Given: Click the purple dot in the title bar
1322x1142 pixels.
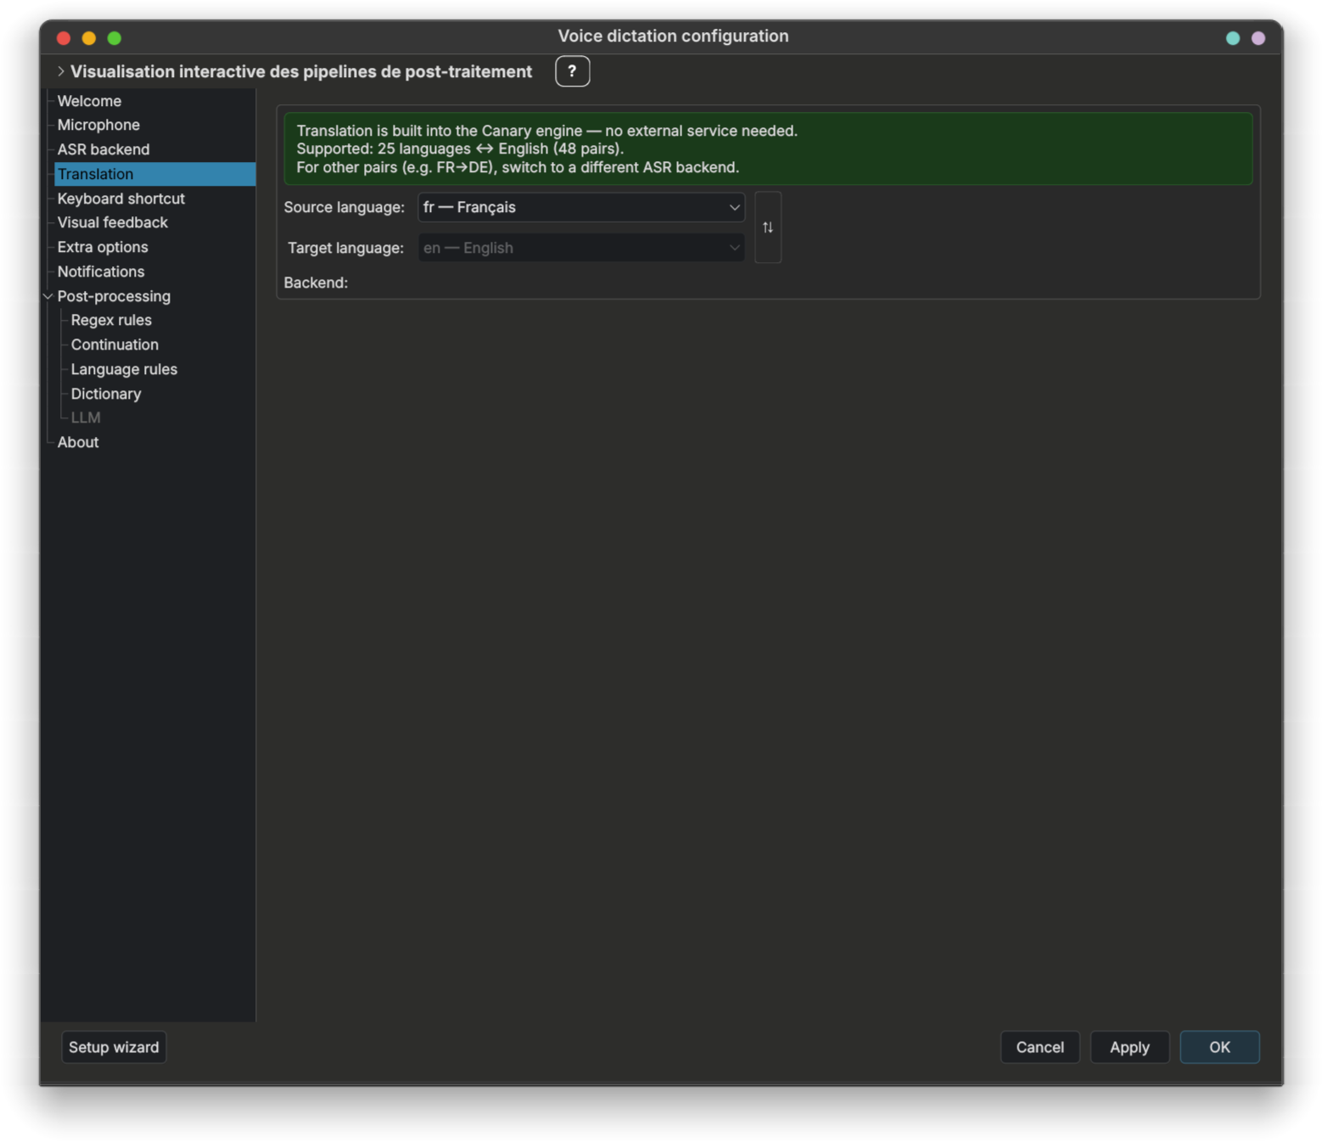Looking at the screenshot, I should 1258,37.
